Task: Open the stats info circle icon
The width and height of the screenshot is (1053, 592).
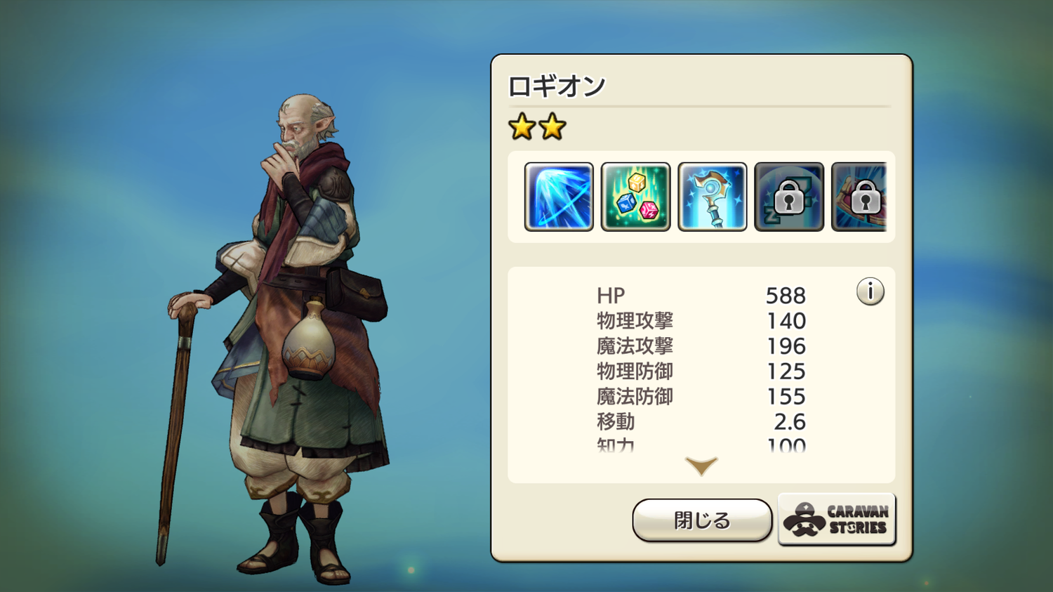Action: 870,291
